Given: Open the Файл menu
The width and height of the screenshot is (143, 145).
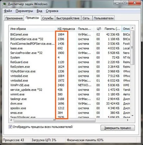Looking at the screenshot, I should (x=8, y=11).
